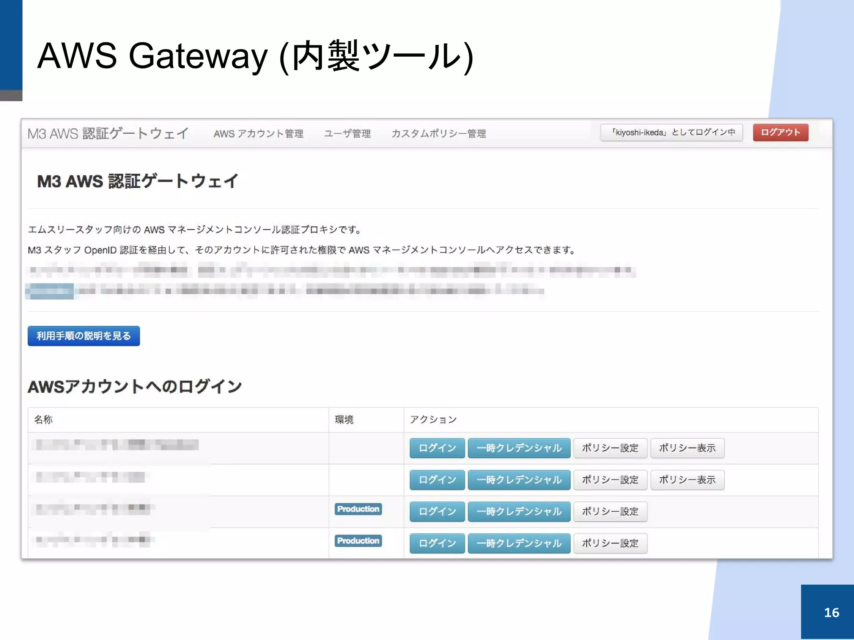The image size is (854, 640).
Task: Click the slide number 16
Action: (831, 612)
